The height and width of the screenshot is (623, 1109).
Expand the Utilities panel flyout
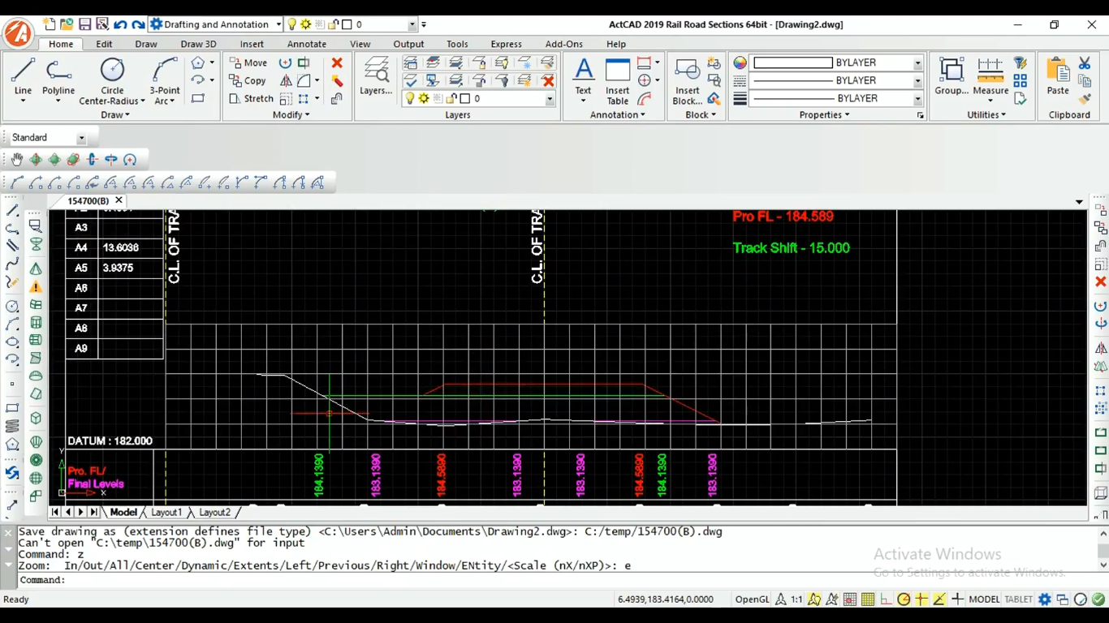pyautogui.click(x=986, y=115)
